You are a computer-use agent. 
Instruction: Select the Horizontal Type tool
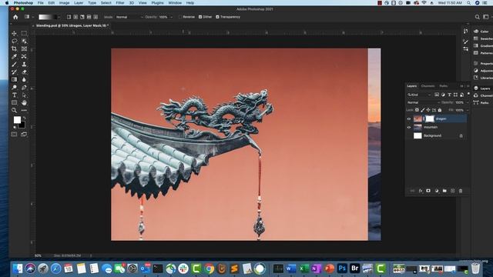[14, 95]
